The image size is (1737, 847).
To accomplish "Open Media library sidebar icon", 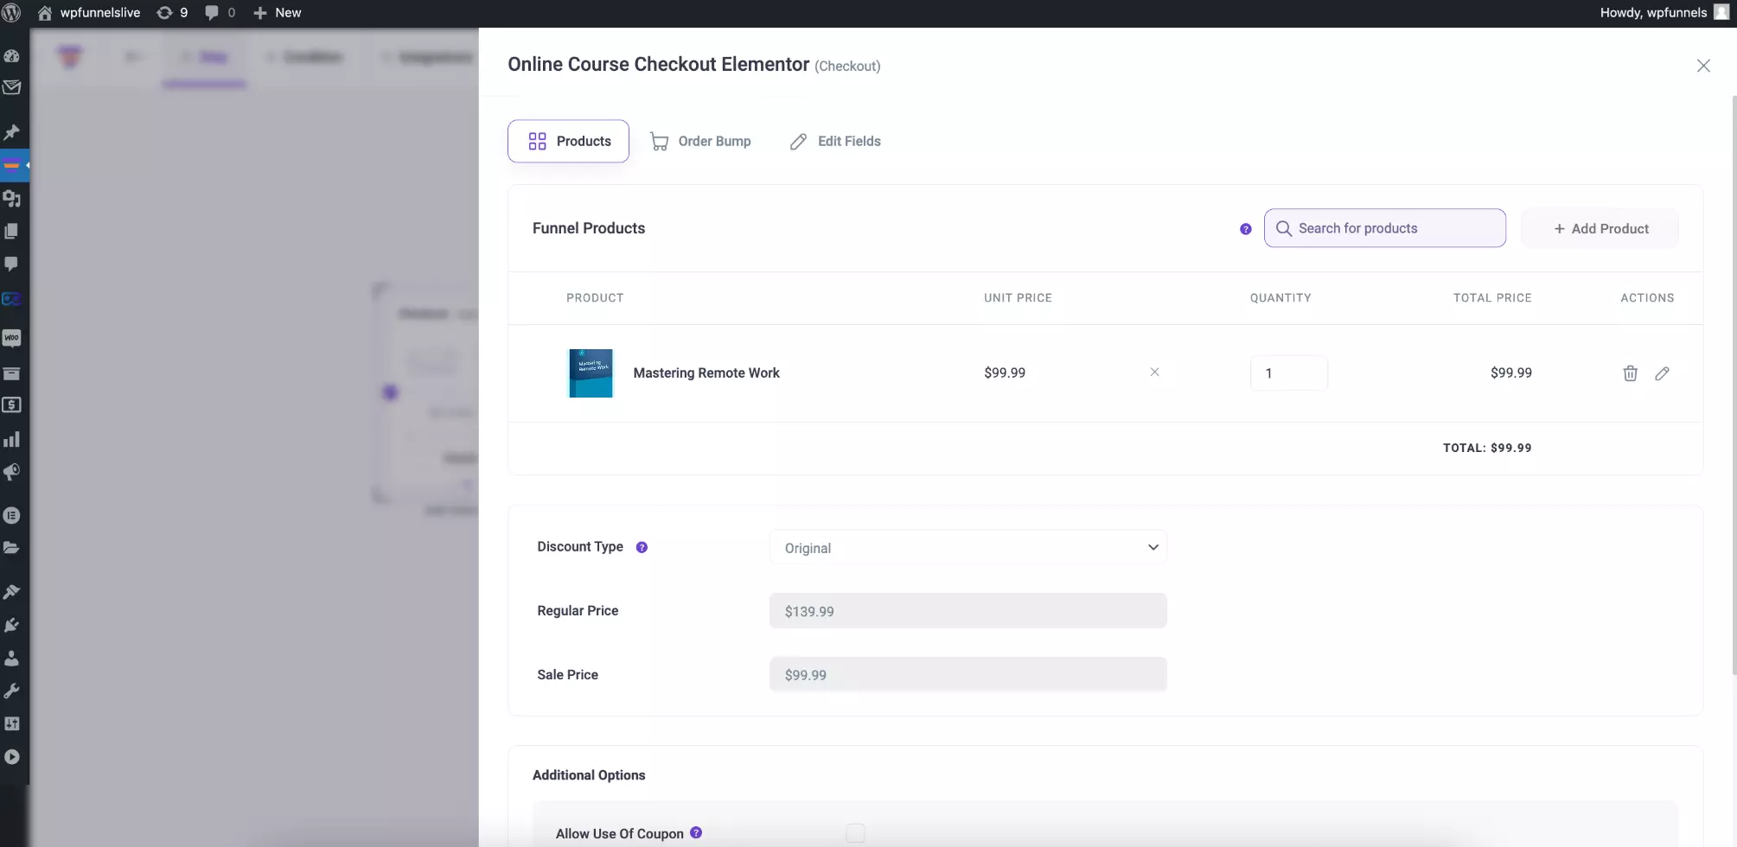I will pos(12,199).
